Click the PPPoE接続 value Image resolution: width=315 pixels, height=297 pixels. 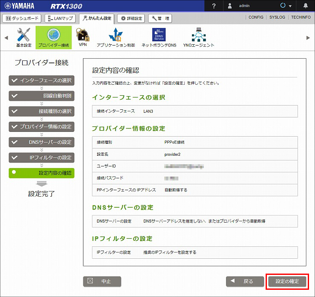(x=175, y=142)
